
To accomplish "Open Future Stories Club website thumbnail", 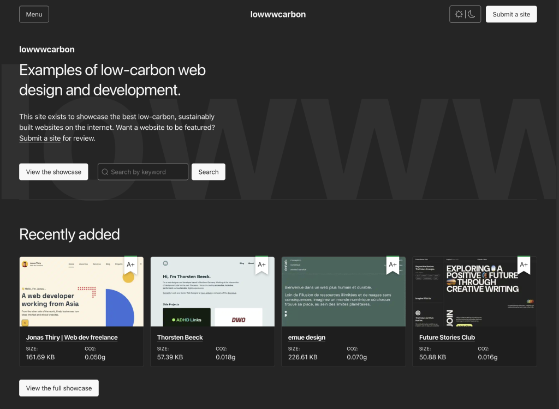I will coord(474,291).
